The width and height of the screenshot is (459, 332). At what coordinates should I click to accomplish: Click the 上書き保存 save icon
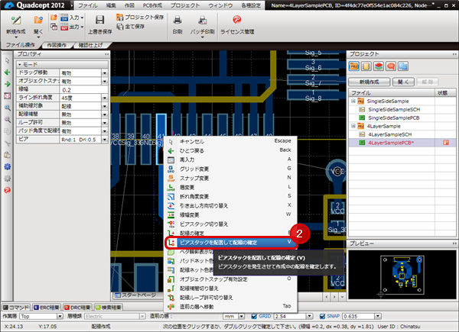99,20
